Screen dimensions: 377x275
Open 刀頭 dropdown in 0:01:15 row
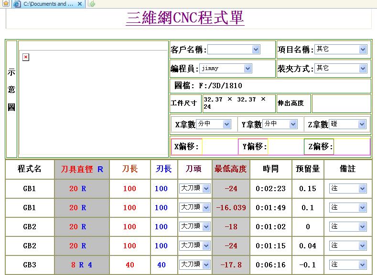(195, 246)
